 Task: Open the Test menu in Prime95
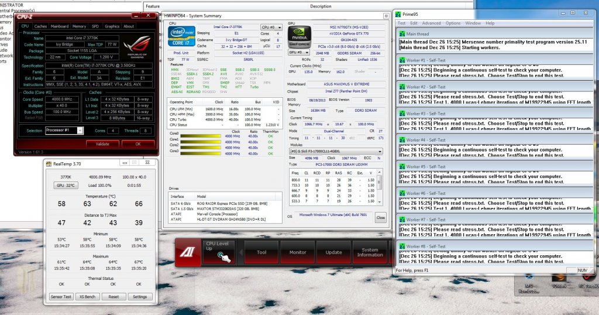401,23
